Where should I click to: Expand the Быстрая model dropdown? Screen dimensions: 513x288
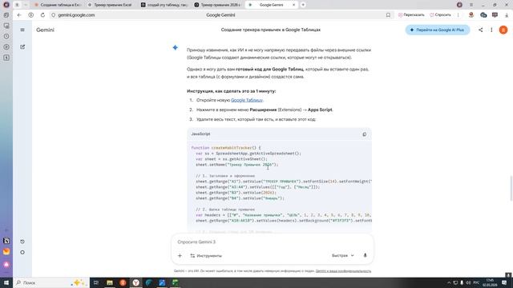342,255
